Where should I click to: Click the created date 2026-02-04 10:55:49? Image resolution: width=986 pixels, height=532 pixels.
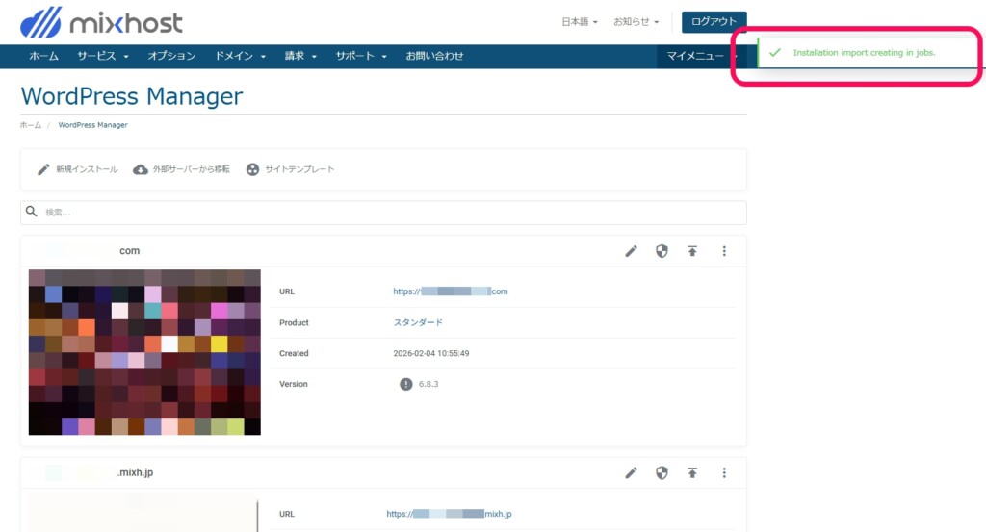pos(431,354)
